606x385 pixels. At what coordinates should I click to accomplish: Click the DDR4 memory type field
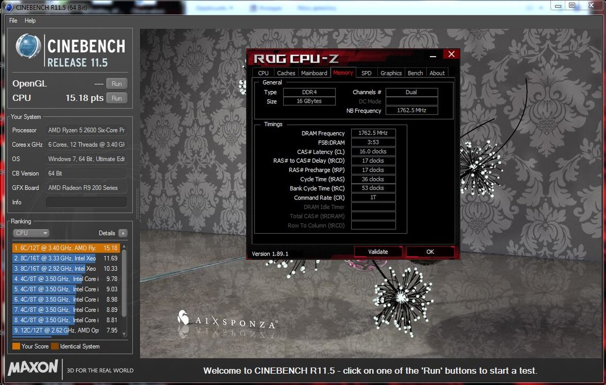click(309, 93)
